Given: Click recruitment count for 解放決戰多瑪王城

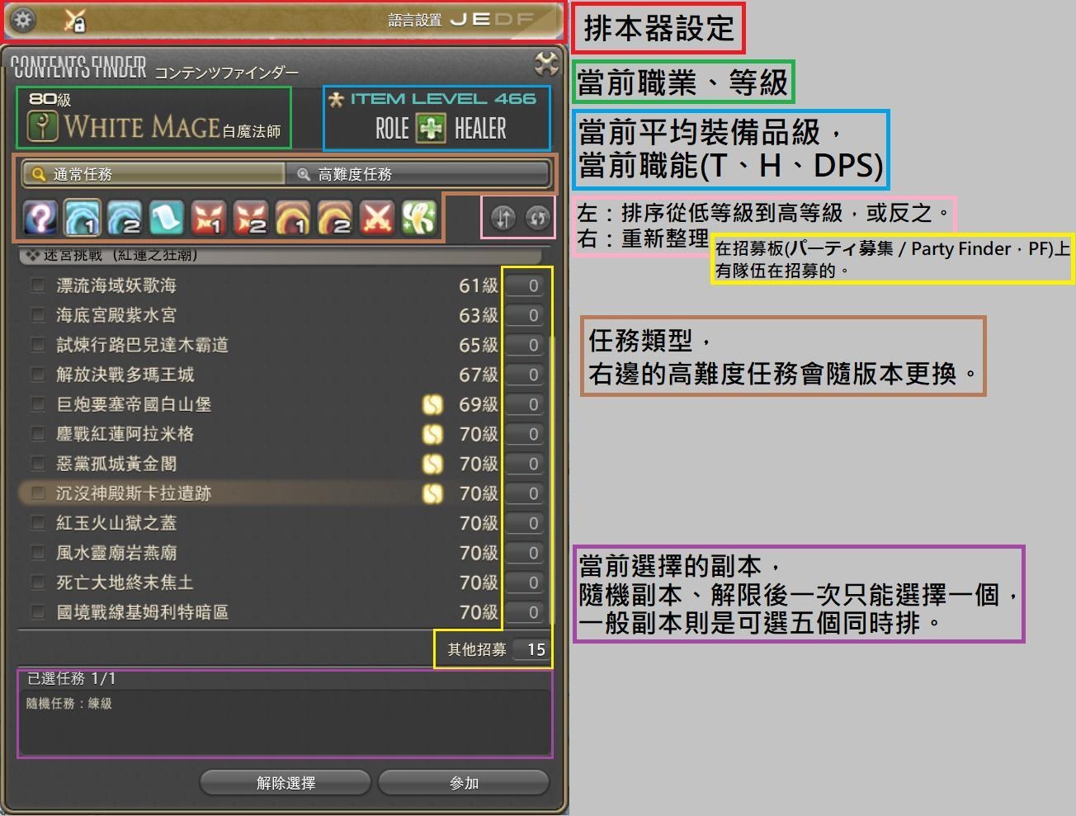Looking at the screenshot, I should click(x=525, y=375).
